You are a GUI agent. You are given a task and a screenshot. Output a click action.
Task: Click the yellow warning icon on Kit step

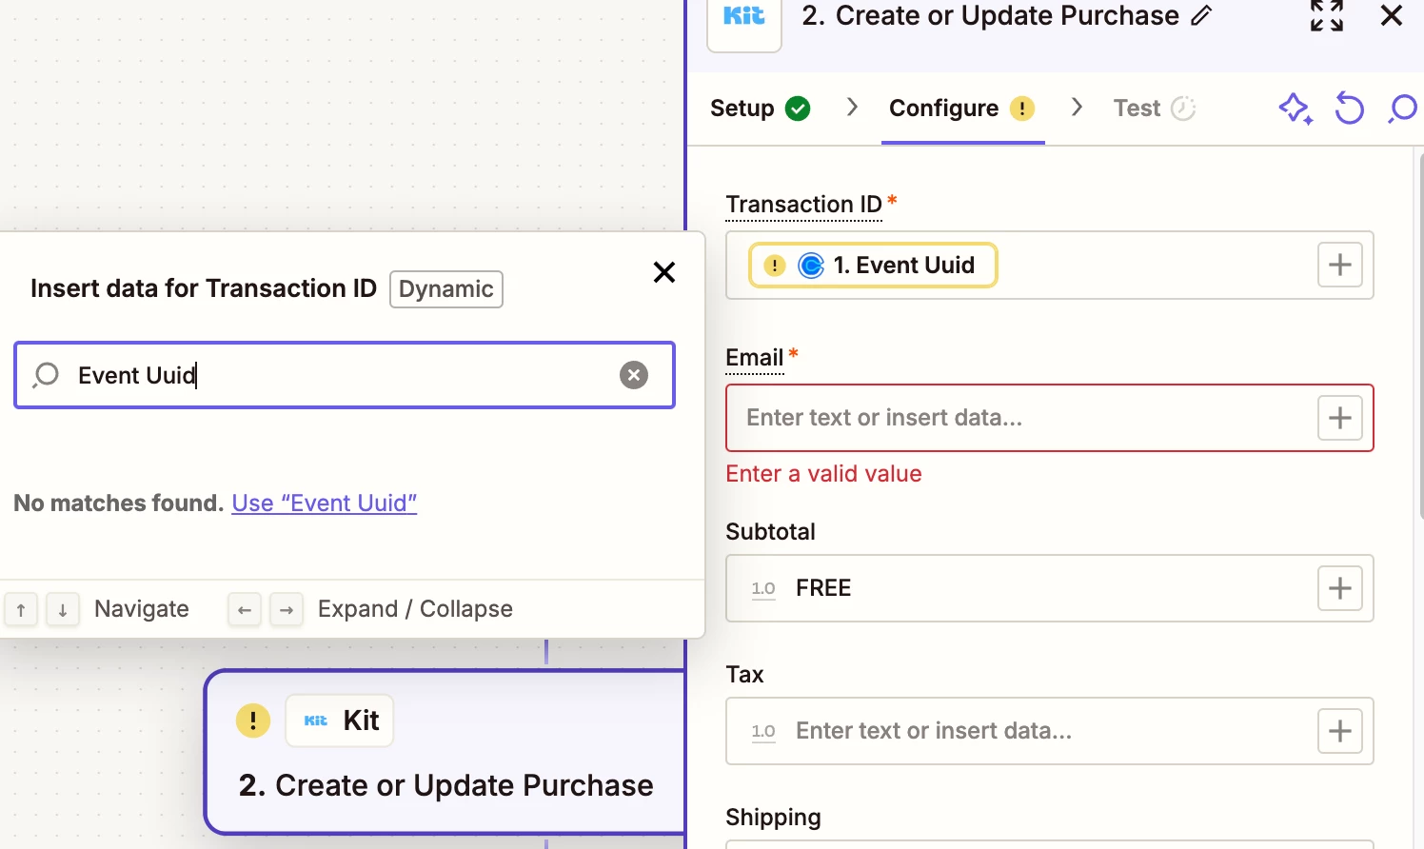coord(253,721)
